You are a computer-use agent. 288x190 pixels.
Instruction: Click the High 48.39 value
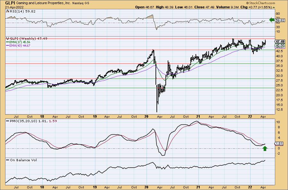(x=164, y=7)
